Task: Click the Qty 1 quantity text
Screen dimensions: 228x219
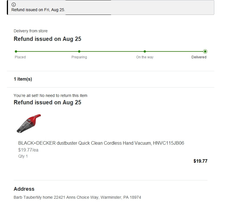Action: (23, 156)
